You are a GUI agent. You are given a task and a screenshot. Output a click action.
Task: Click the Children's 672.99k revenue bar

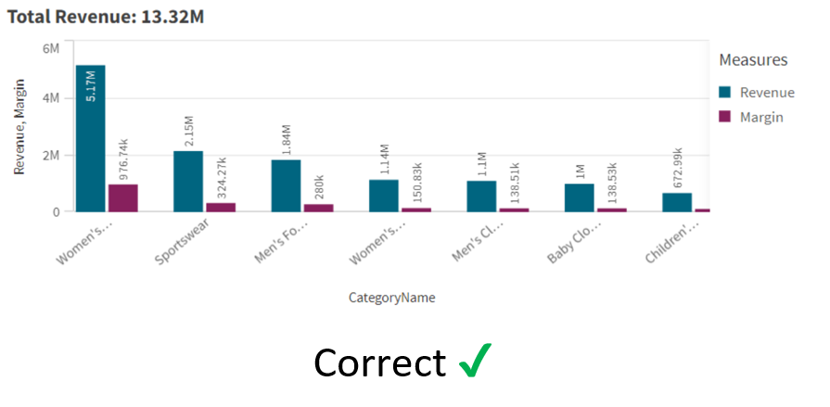point(677,203)
